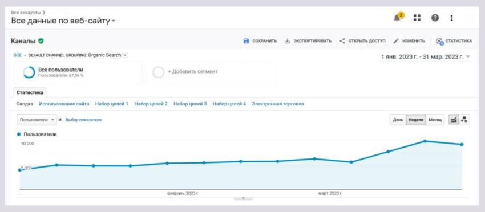Click Пользователи legend label
485x212 pixels.
click(x=40, y=134)
